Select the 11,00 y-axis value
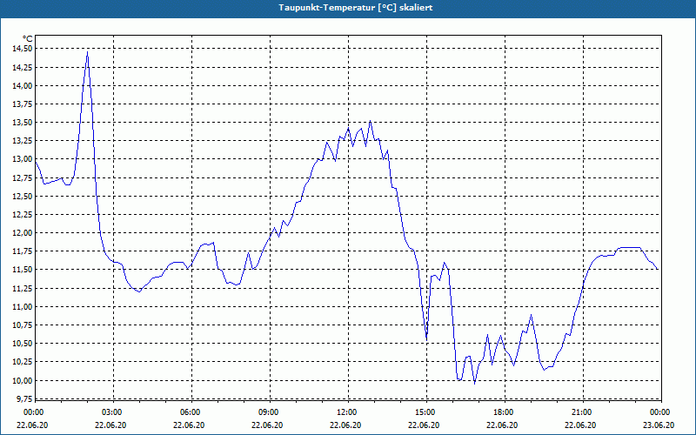The image size is (696, 435). [x=23, y=307]
